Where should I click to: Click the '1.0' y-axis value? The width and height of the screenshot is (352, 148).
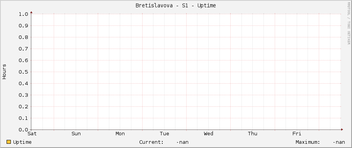(x=23, y=14)
